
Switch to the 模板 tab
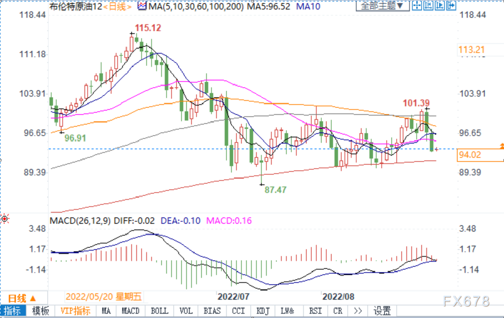click(x=40, y=310)
